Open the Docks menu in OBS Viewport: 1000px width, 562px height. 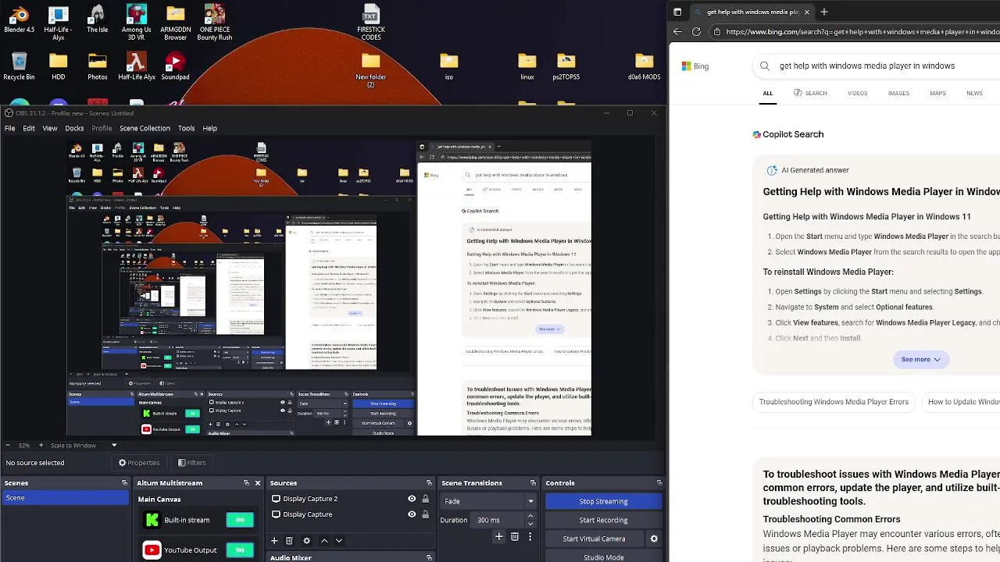[x=74, y=128]
